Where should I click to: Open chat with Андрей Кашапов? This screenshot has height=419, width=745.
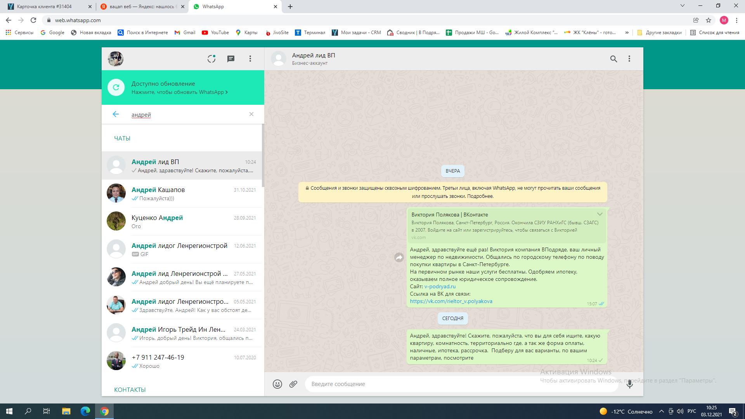coord(182,194)
